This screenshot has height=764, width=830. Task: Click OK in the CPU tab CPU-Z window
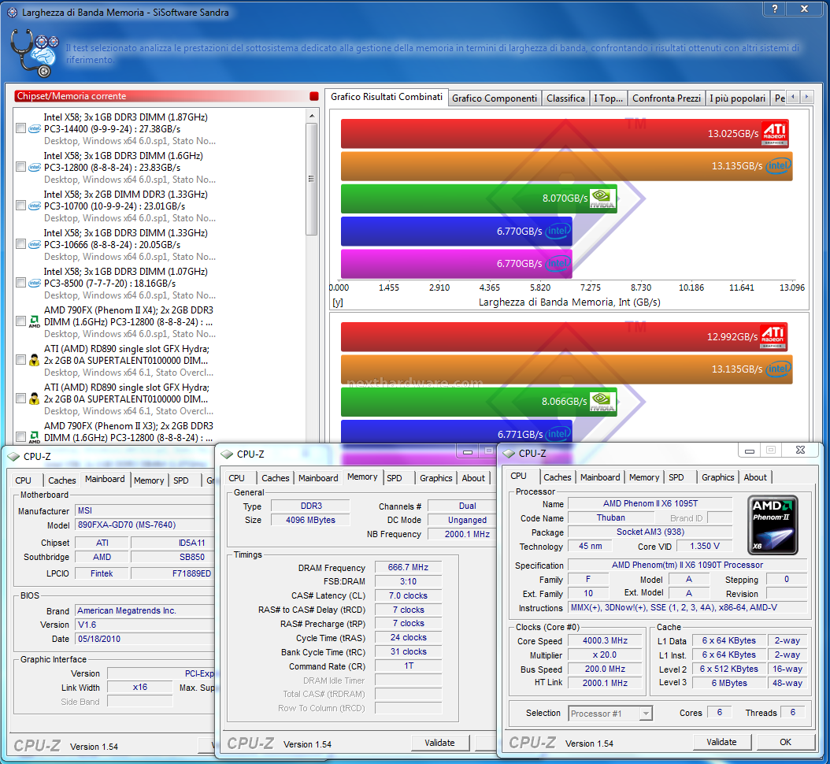tap(786, 742)
